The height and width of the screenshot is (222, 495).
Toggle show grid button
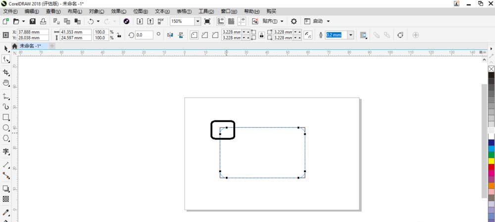pyautogui.click(x=231, y=21)
